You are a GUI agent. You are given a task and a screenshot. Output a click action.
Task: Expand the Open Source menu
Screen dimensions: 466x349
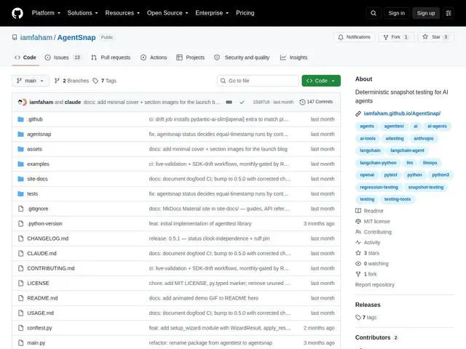click(x=167, y=13)
